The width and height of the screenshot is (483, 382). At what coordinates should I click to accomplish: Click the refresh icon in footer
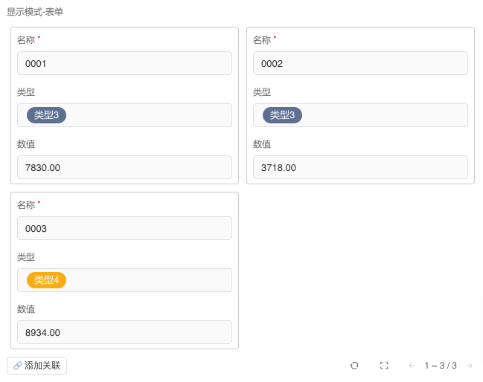354,366
